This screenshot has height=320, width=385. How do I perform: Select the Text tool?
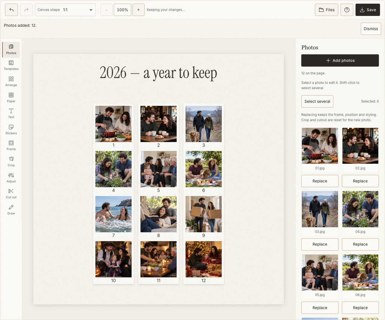pos(11,114)
